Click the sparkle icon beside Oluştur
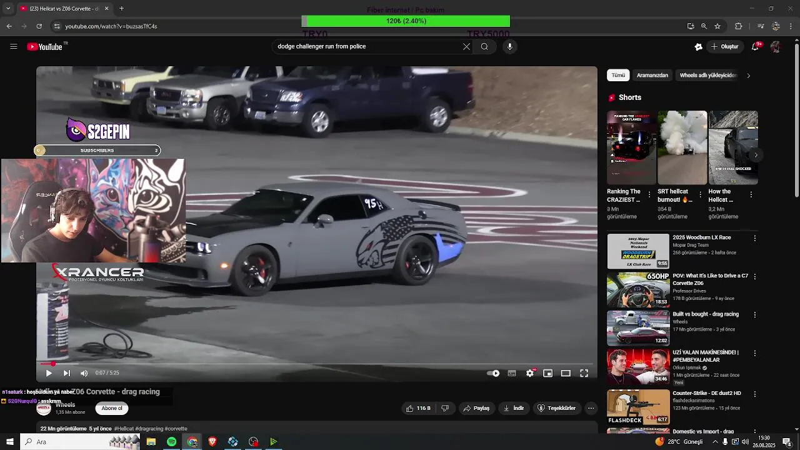This screenshot has height=450, width=800. (x=698, y=47)
